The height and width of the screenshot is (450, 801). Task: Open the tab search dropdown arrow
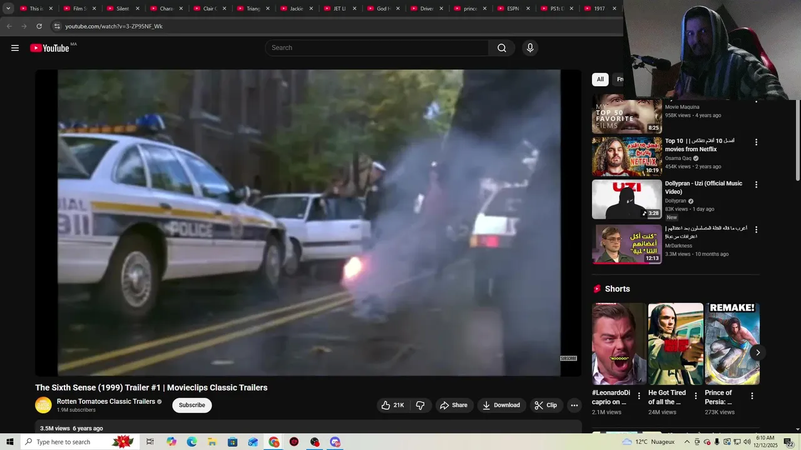tap(8, 9)
